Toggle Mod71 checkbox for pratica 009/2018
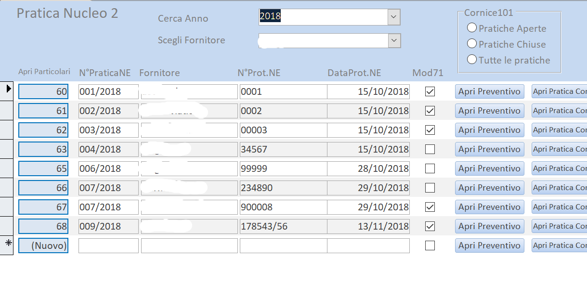 pos(430,226)
